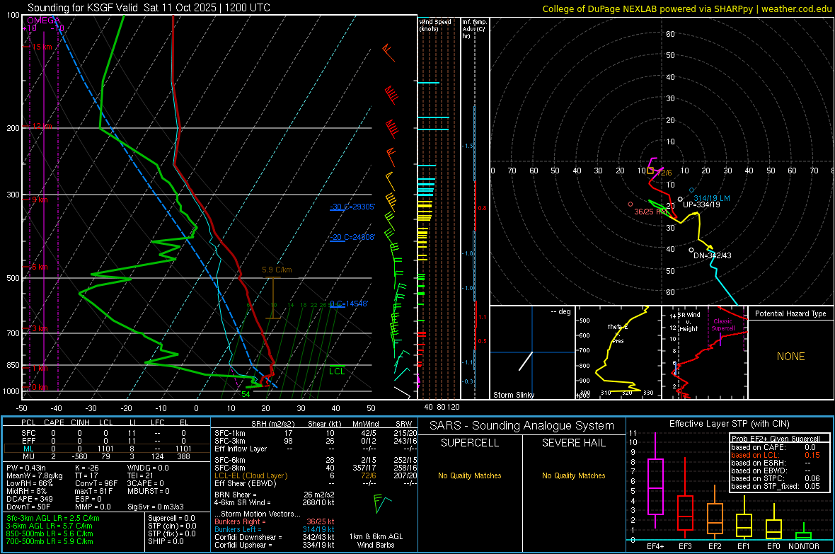The width and height of the screenshot is (835, 554).
Task: Click the 'DN=342/43' Corfidi downshear label
Action: tap(713, 255)
